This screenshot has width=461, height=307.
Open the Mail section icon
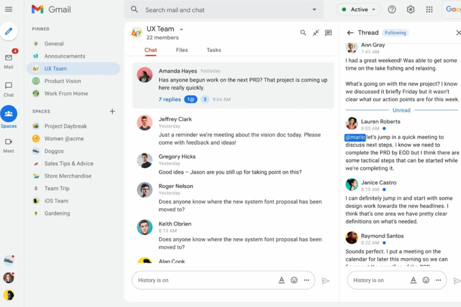[9, 58]
